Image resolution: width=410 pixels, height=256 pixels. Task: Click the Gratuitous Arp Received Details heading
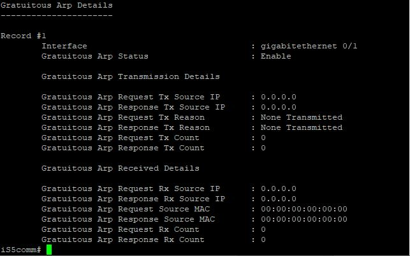(121, 168)
